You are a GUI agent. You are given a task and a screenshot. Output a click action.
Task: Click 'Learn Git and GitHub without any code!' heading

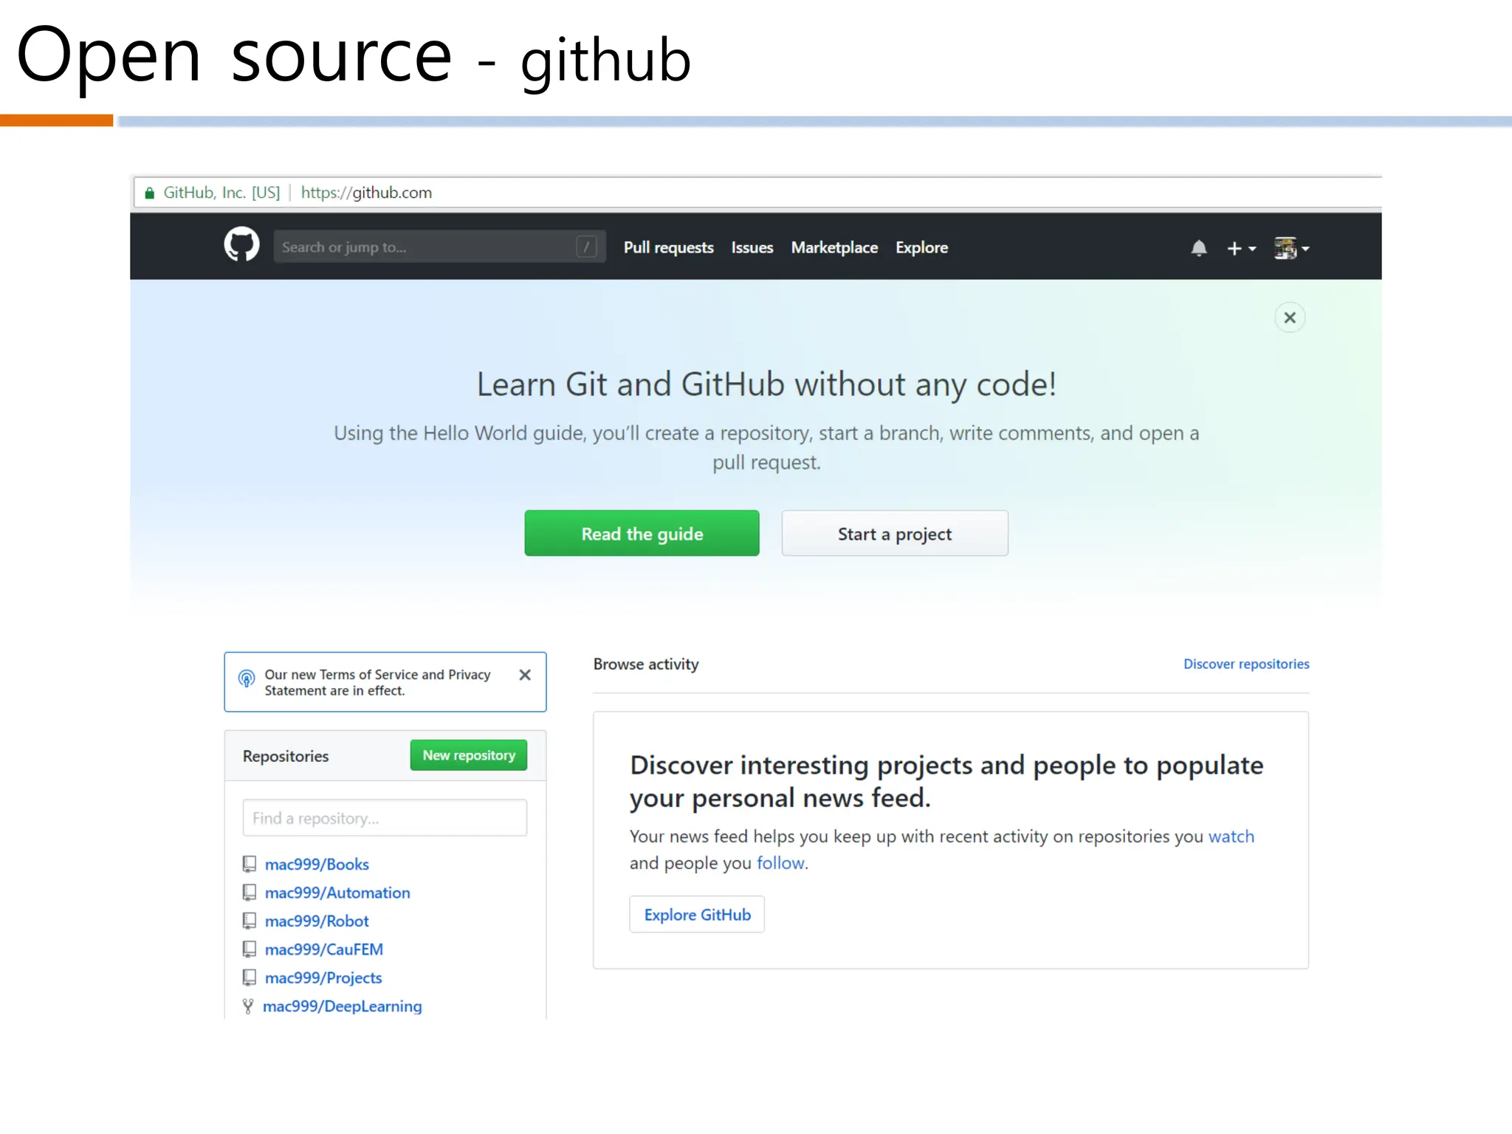766,385
